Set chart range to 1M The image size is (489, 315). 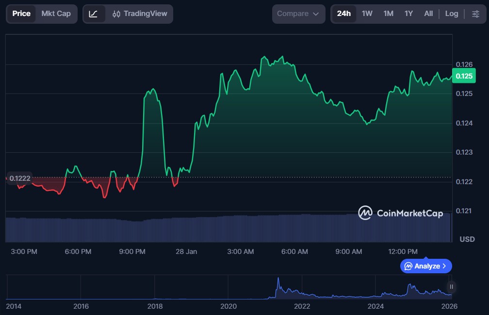point(388,14)
